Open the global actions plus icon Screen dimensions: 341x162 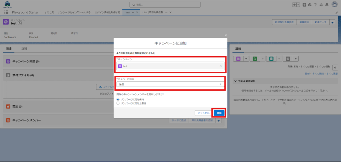[304, 5]
